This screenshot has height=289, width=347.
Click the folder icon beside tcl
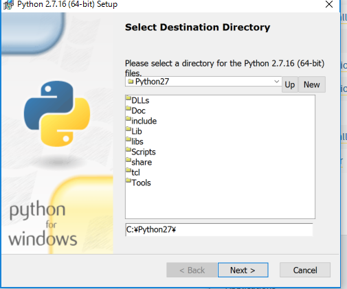(x=128, y=170)
